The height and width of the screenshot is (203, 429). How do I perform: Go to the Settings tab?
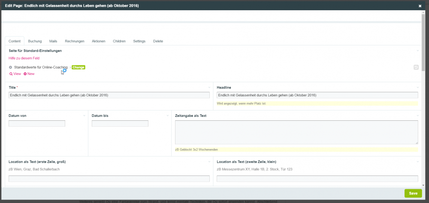(x=139, y=41)
